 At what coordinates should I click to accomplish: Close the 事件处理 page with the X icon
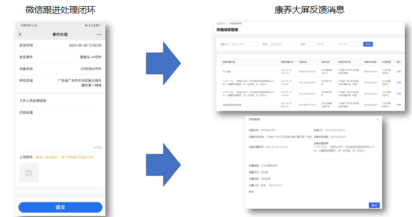(x=20, y=34)
